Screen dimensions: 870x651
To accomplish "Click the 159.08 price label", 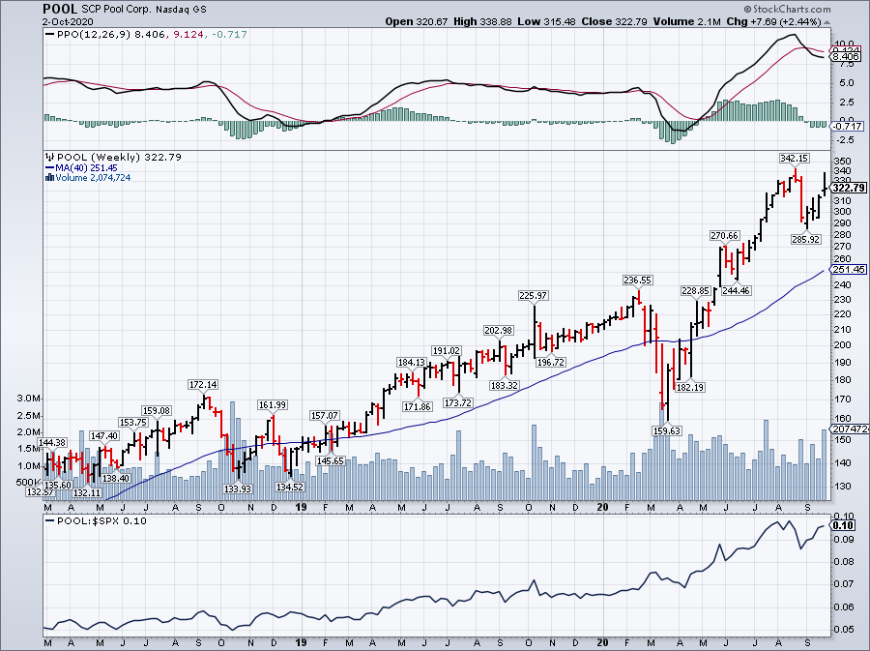I will coord(157,410).
